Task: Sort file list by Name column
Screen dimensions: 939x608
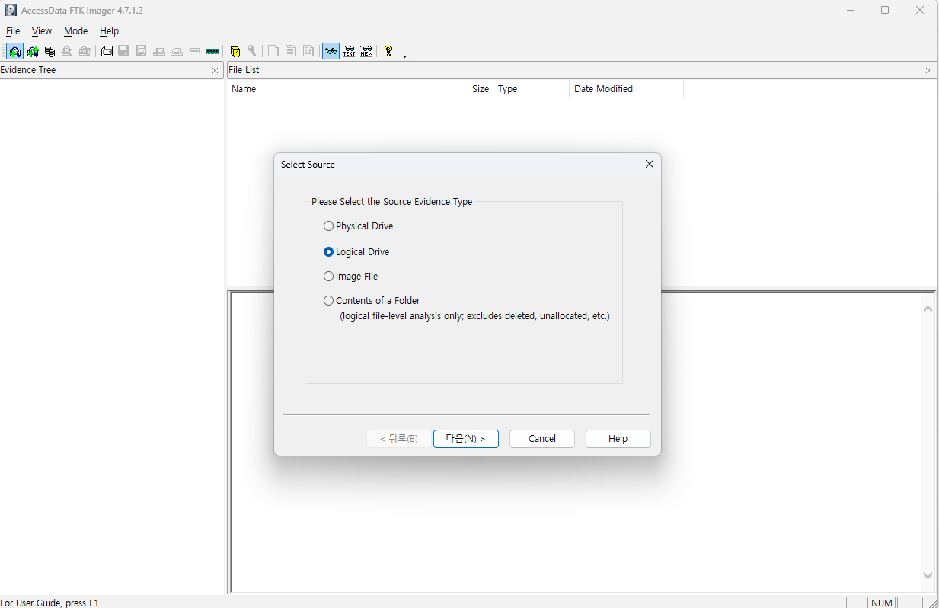Action: coord(322,89)
